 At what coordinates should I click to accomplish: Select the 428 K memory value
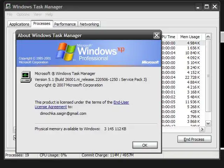pyautogui.click(x=195, y=112)
